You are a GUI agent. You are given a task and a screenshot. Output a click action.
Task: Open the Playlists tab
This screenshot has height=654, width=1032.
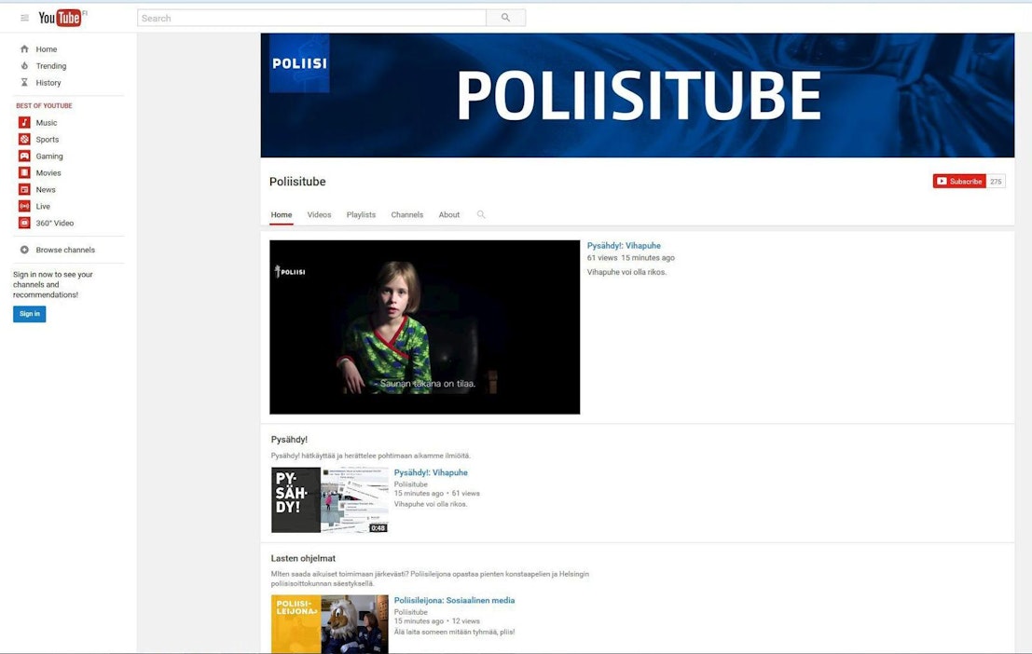click(x=361, y=215)
